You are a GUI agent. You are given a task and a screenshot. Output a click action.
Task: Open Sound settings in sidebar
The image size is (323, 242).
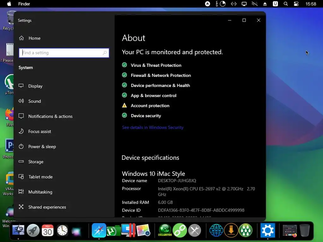[30, 101]
